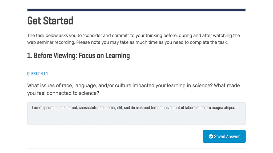The width and height of the screenshot is (273, 153).
Task: Click the textarea resize handle corner
Action: coord(244,123)
